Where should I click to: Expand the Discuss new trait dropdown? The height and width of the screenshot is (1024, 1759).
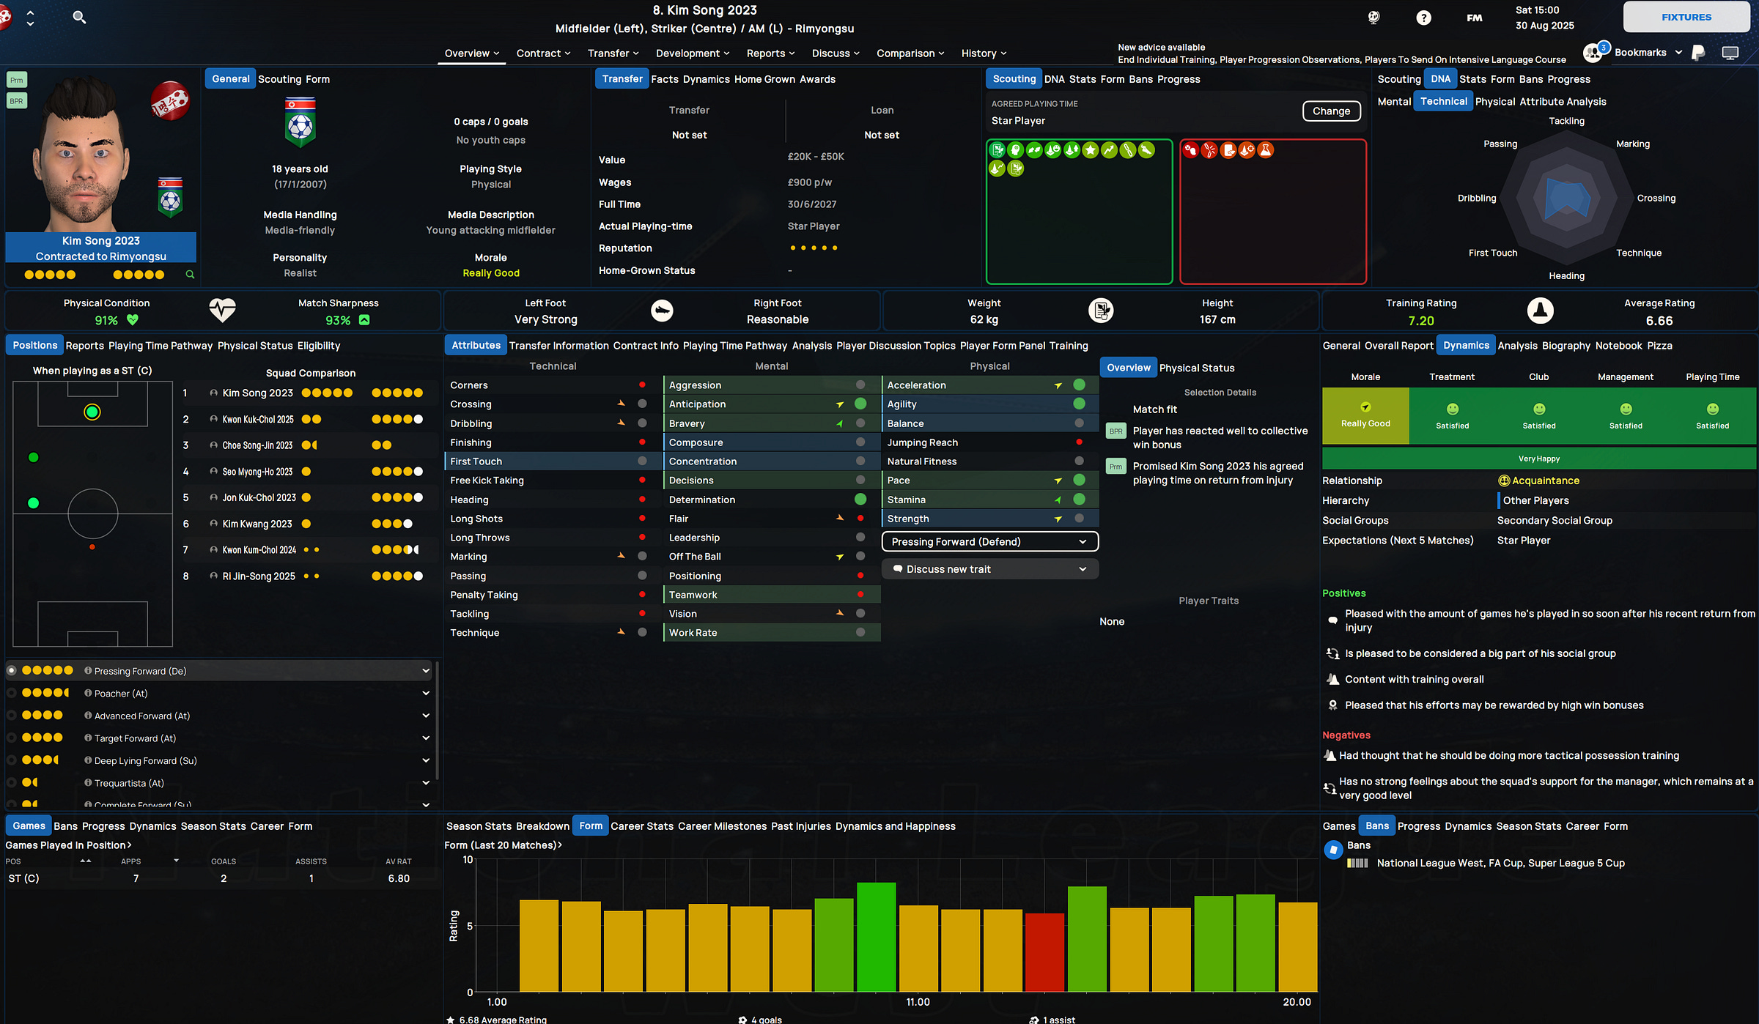click(x=989, y=569)
